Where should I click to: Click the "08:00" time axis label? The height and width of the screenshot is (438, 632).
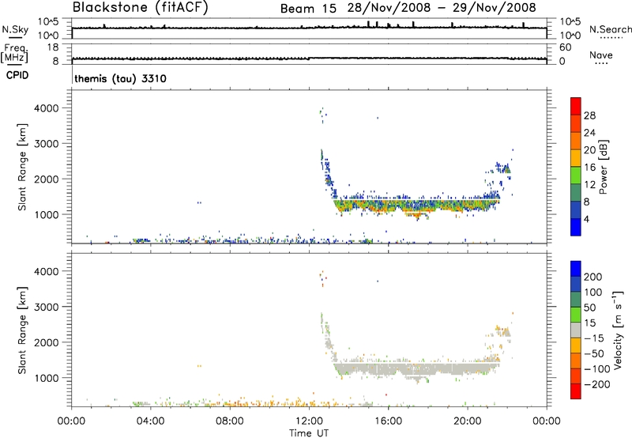(230, 421)
